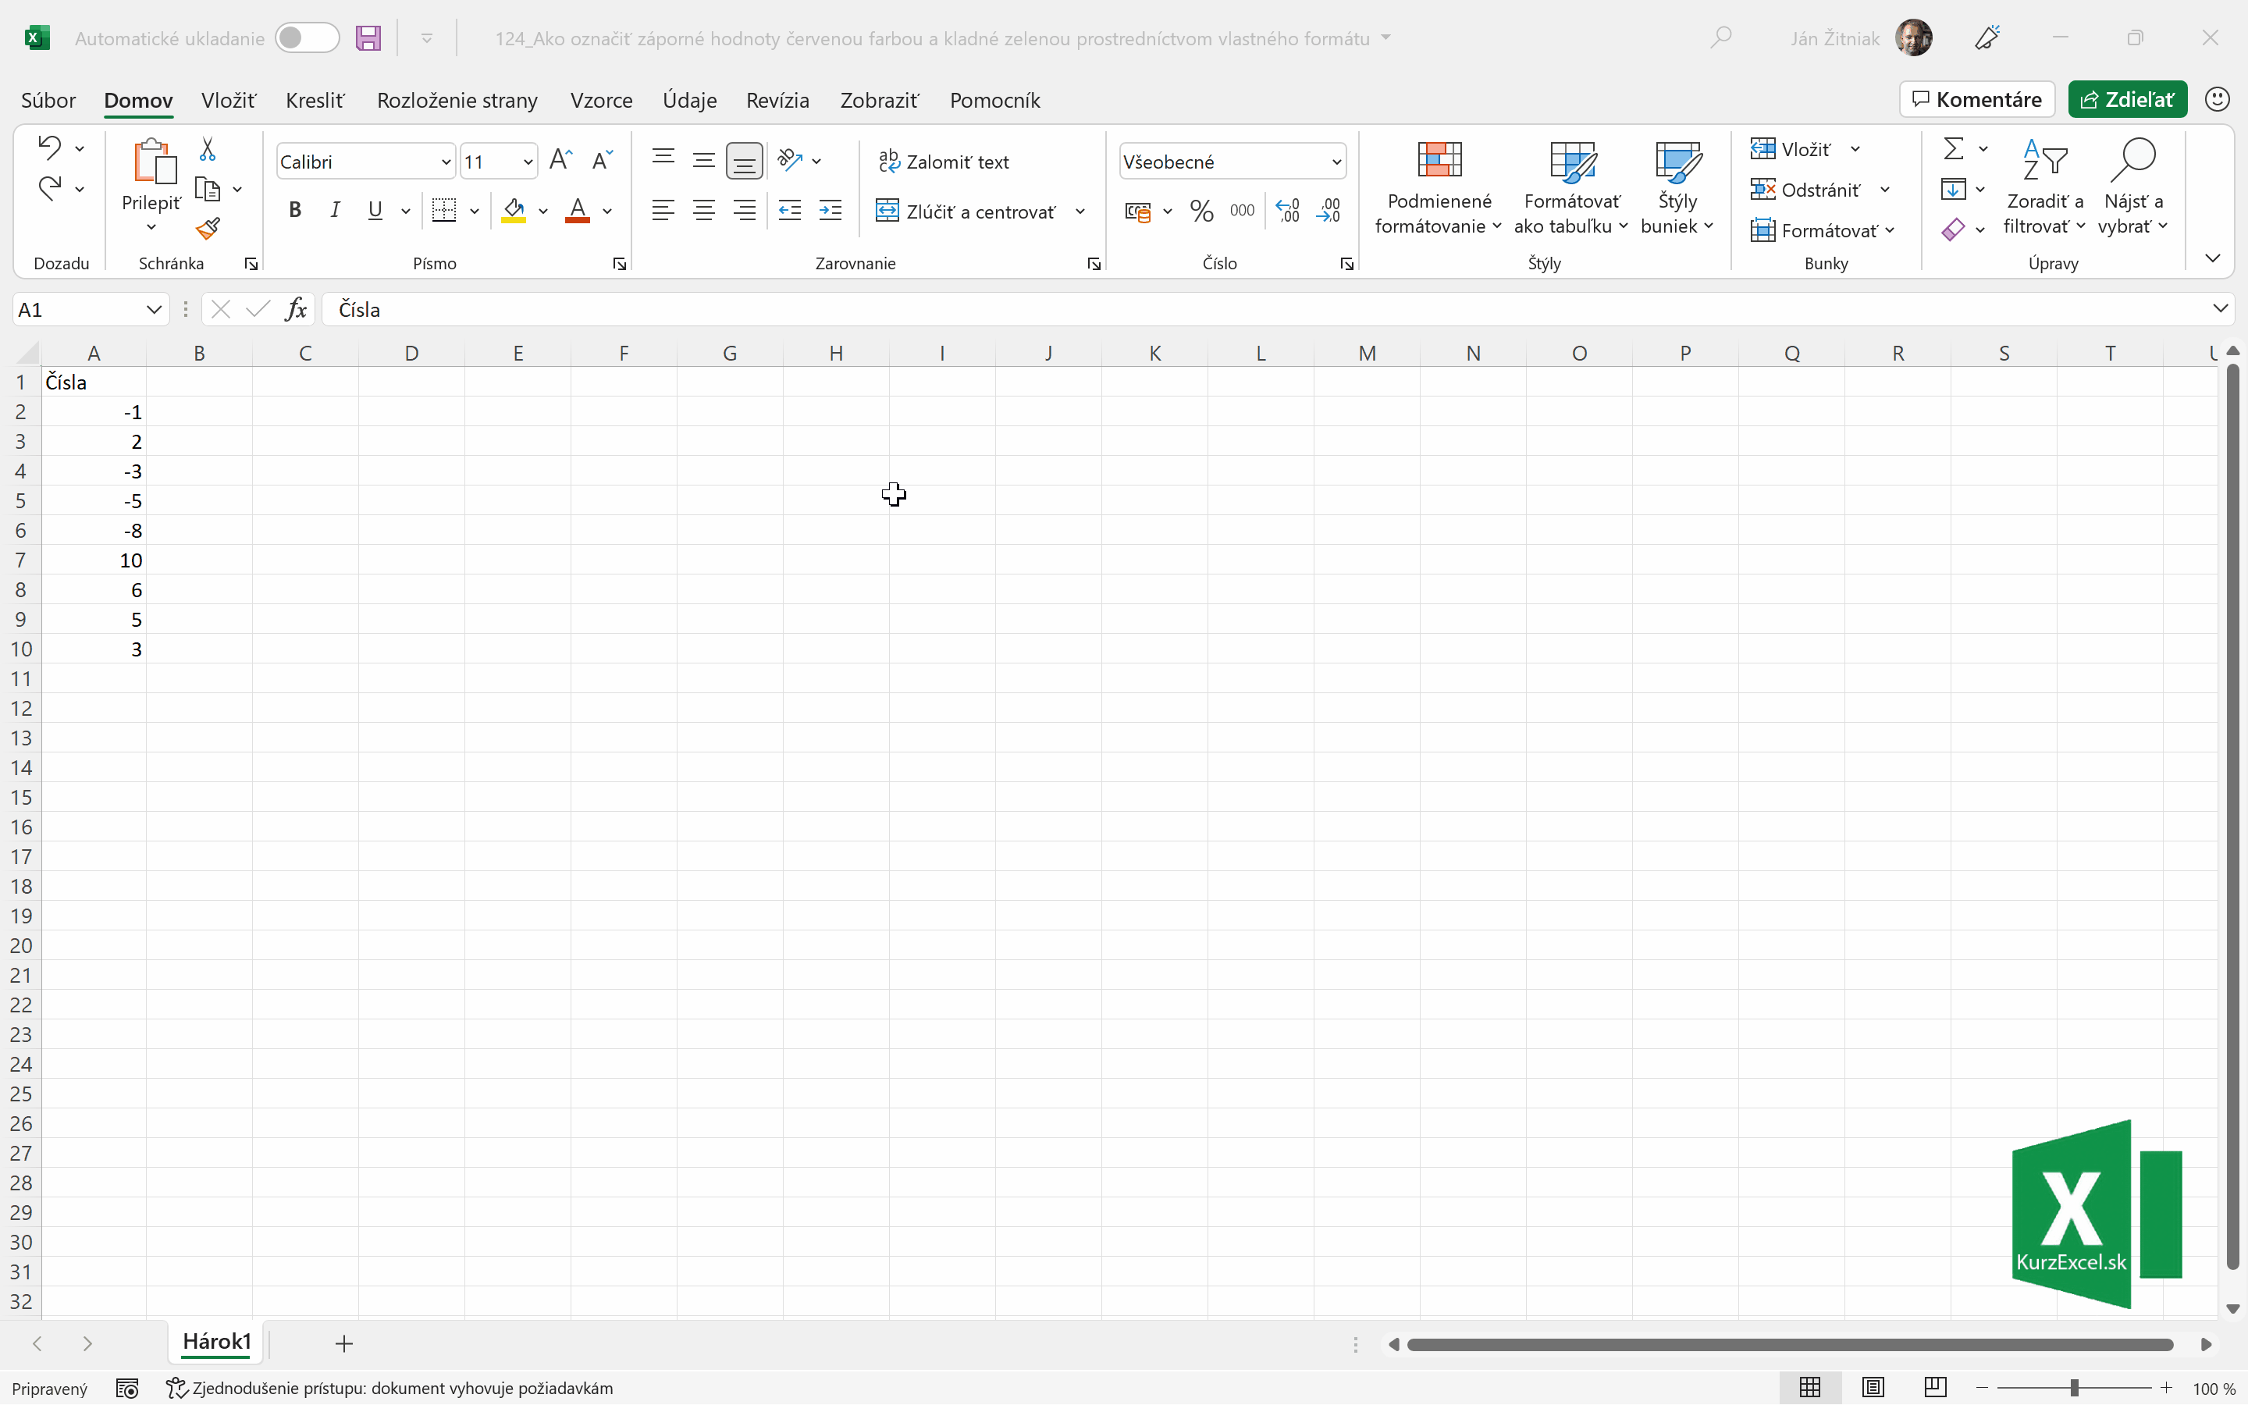This screenshot has height=1405, width=2248.
Task: Click Increase Decimal icon
Action: tap(1287, 211)
